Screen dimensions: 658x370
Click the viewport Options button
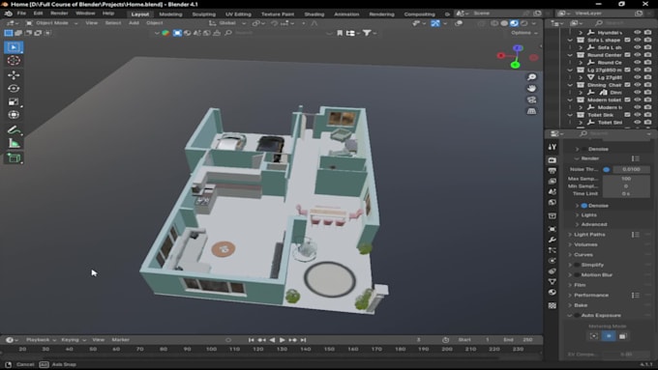(x=524, y=33)
